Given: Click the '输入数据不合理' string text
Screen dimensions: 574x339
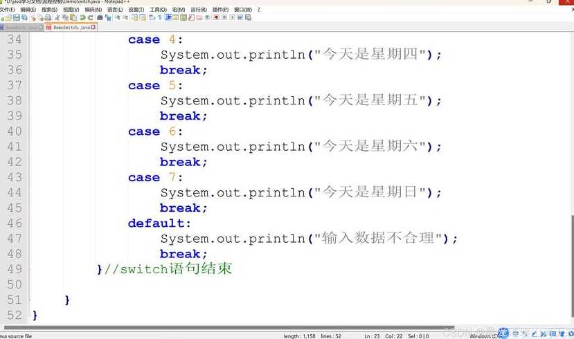Looking at the screenshot, I should (378, 238).
